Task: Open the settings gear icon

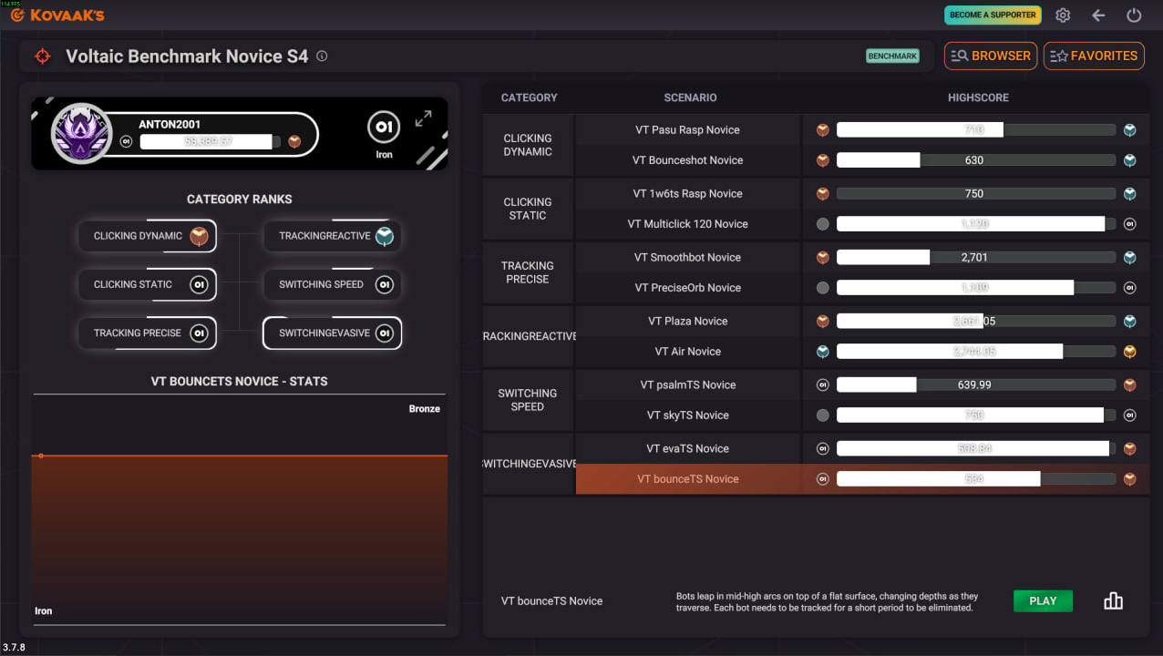Action: coord(1063,15)
